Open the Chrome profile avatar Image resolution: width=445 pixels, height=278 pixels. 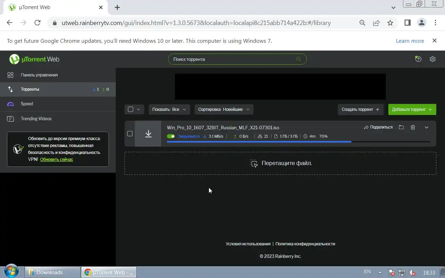click(x=421, y=23)
